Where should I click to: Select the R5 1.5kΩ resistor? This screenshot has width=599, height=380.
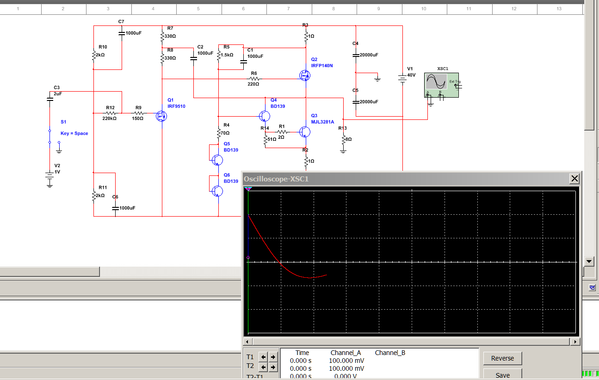pyautogui.click(x=218, y=55)
